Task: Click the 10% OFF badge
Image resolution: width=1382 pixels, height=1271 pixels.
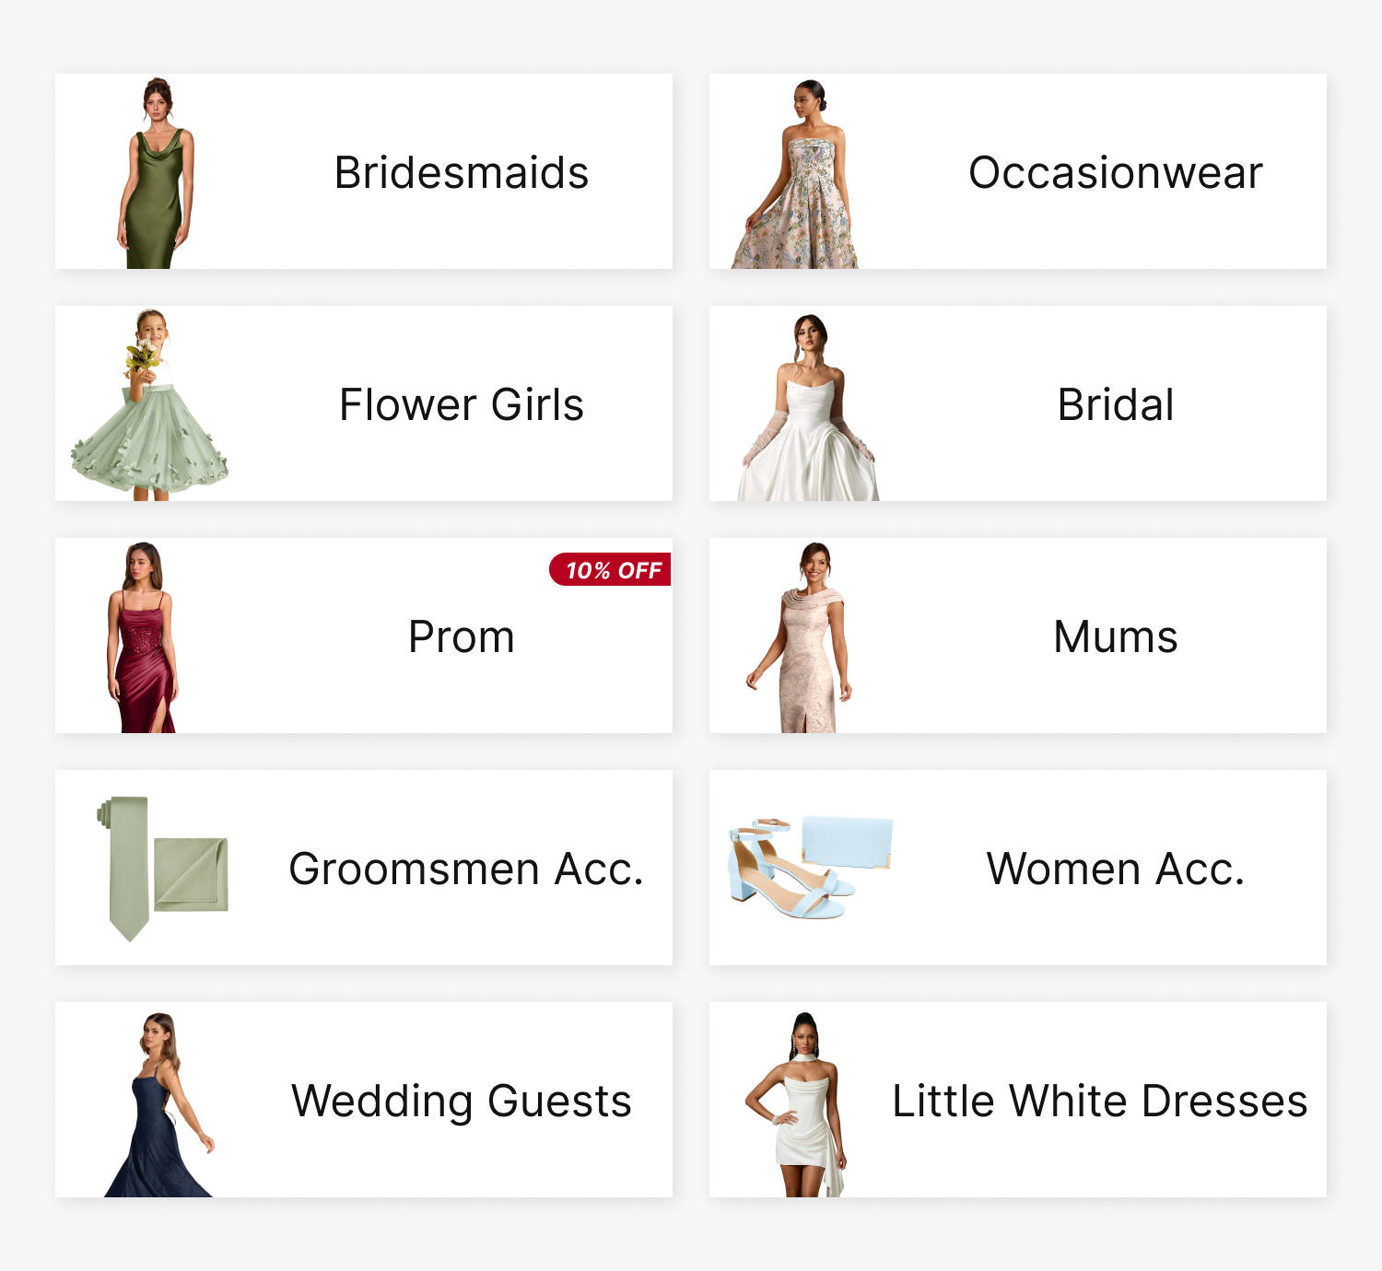Action: coord(610,569)
